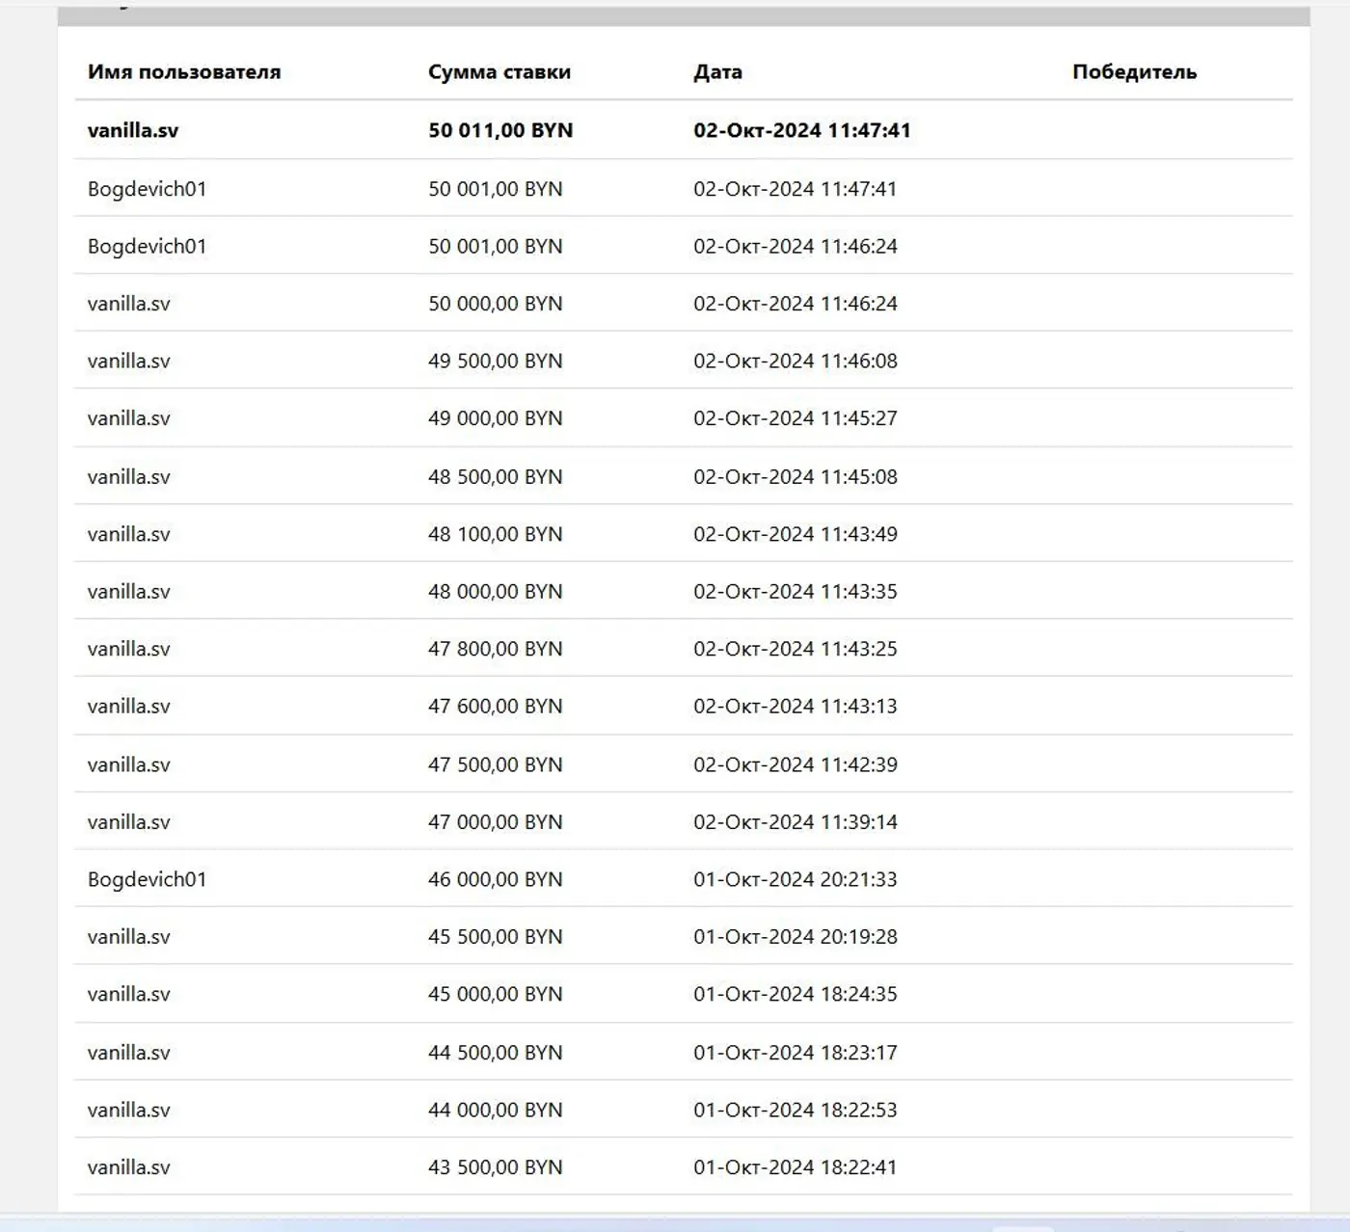Click the date 01-Окт-2024 20:19:28

coord(796,936)
